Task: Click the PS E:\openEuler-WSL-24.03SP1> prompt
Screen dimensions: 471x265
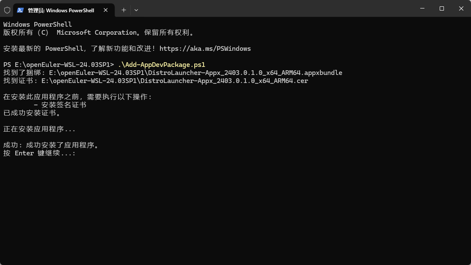Action: pos(58,65)
